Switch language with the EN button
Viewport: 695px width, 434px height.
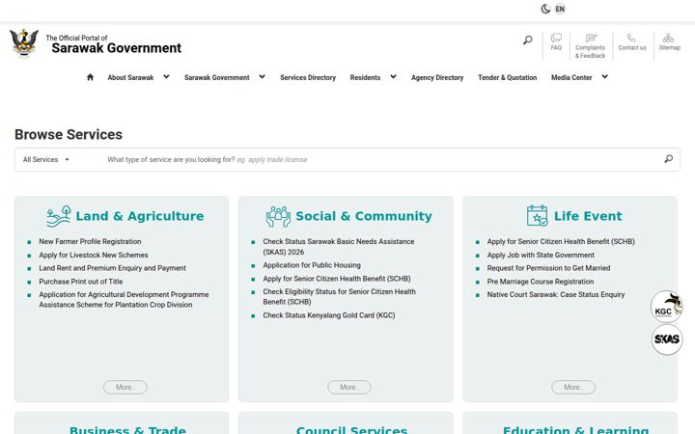tap(560, 9)
